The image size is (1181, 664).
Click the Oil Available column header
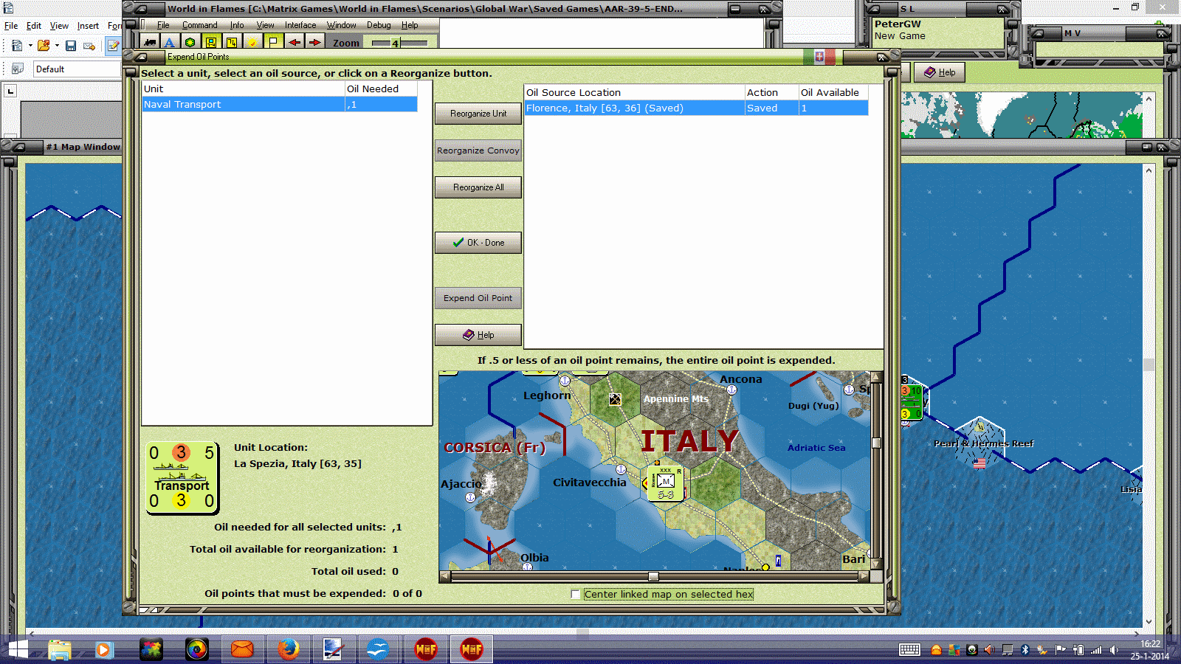point(833,92)
